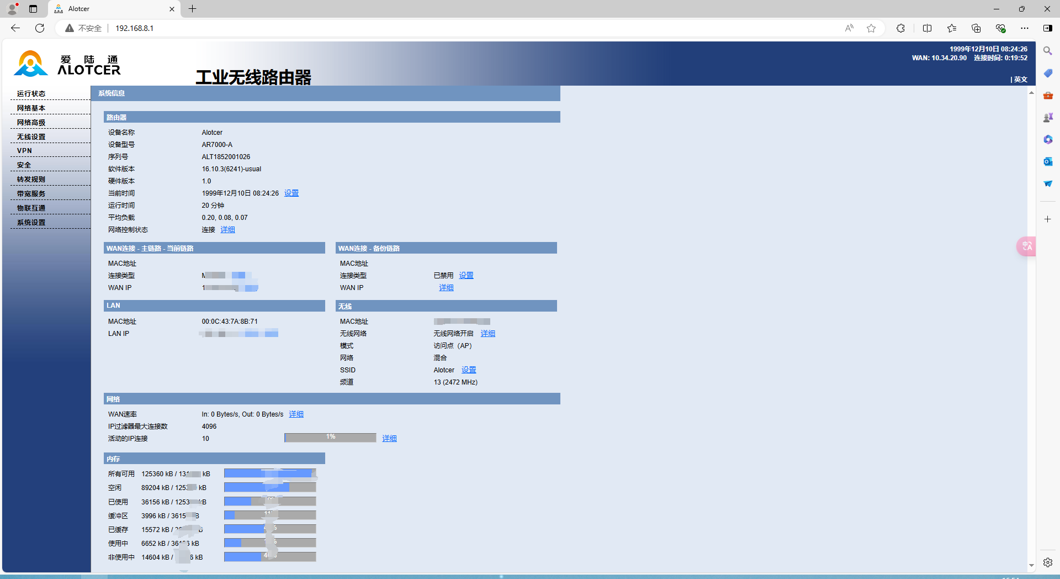Click the sidebar search magnifier icon
The height and width of the screenshot is (579, 1060).
tap(1047, 51)
